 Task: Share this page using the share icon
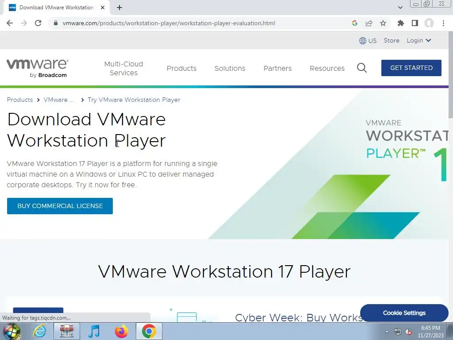[x=369, y=23]
